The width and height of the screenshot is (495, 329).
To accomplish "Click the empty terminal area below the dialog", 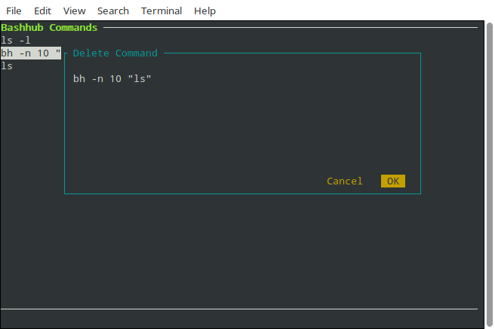I will coord(241,248).
